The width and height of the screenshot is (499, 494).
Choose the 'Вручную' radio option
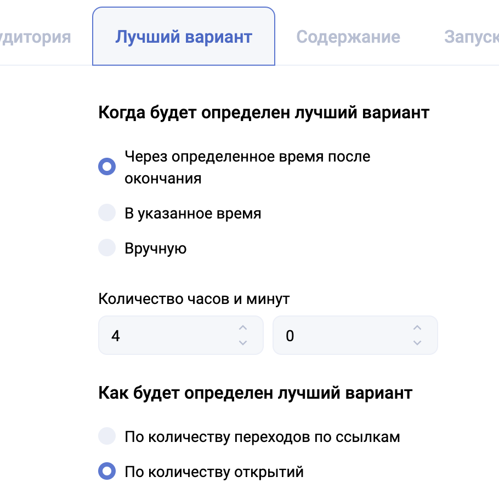pyautogui.click(x=107, y=248)
